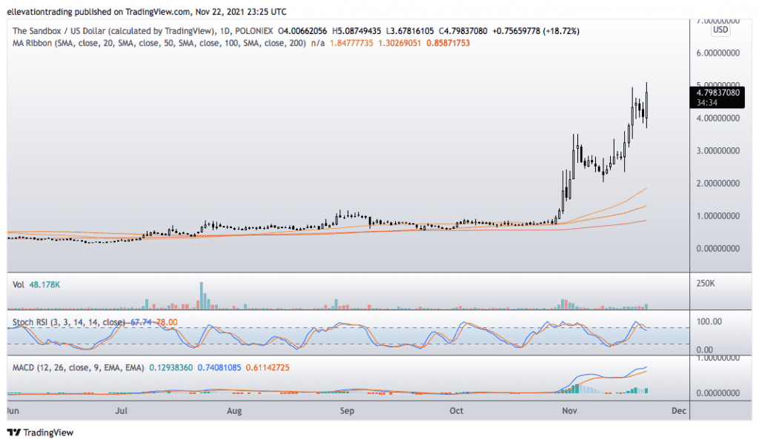Select The Sandbox / US Dollar symbol title
This screenshot has height=445, width=759.
click(113, 31)
